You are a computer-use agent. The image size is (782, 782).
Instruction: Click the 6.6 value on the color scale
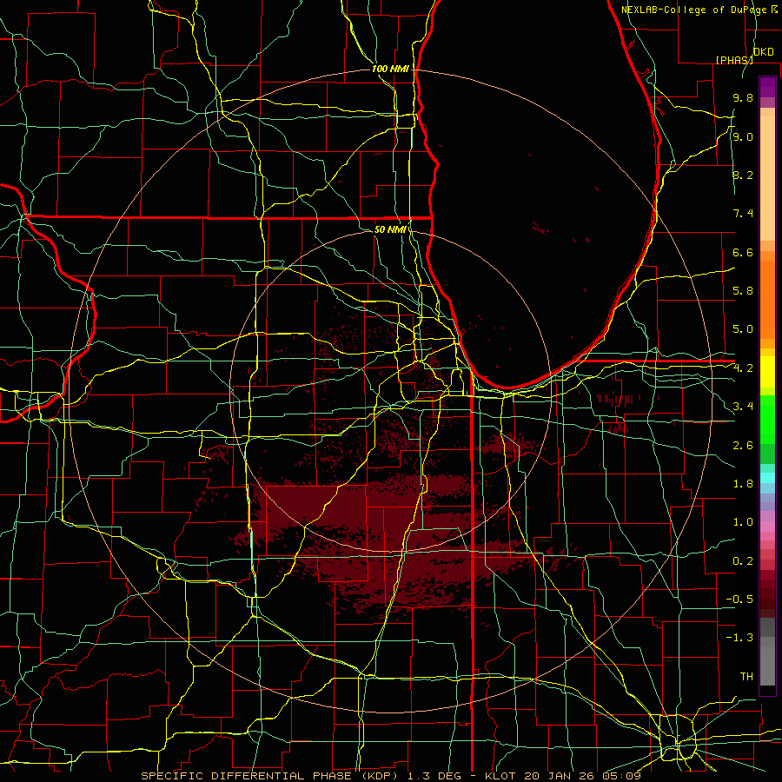[743, 252]
